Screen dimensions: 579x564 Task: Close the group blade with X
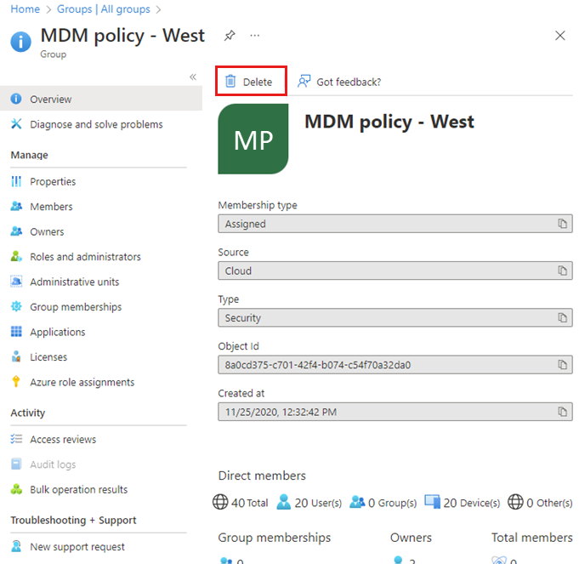(560, 36)
